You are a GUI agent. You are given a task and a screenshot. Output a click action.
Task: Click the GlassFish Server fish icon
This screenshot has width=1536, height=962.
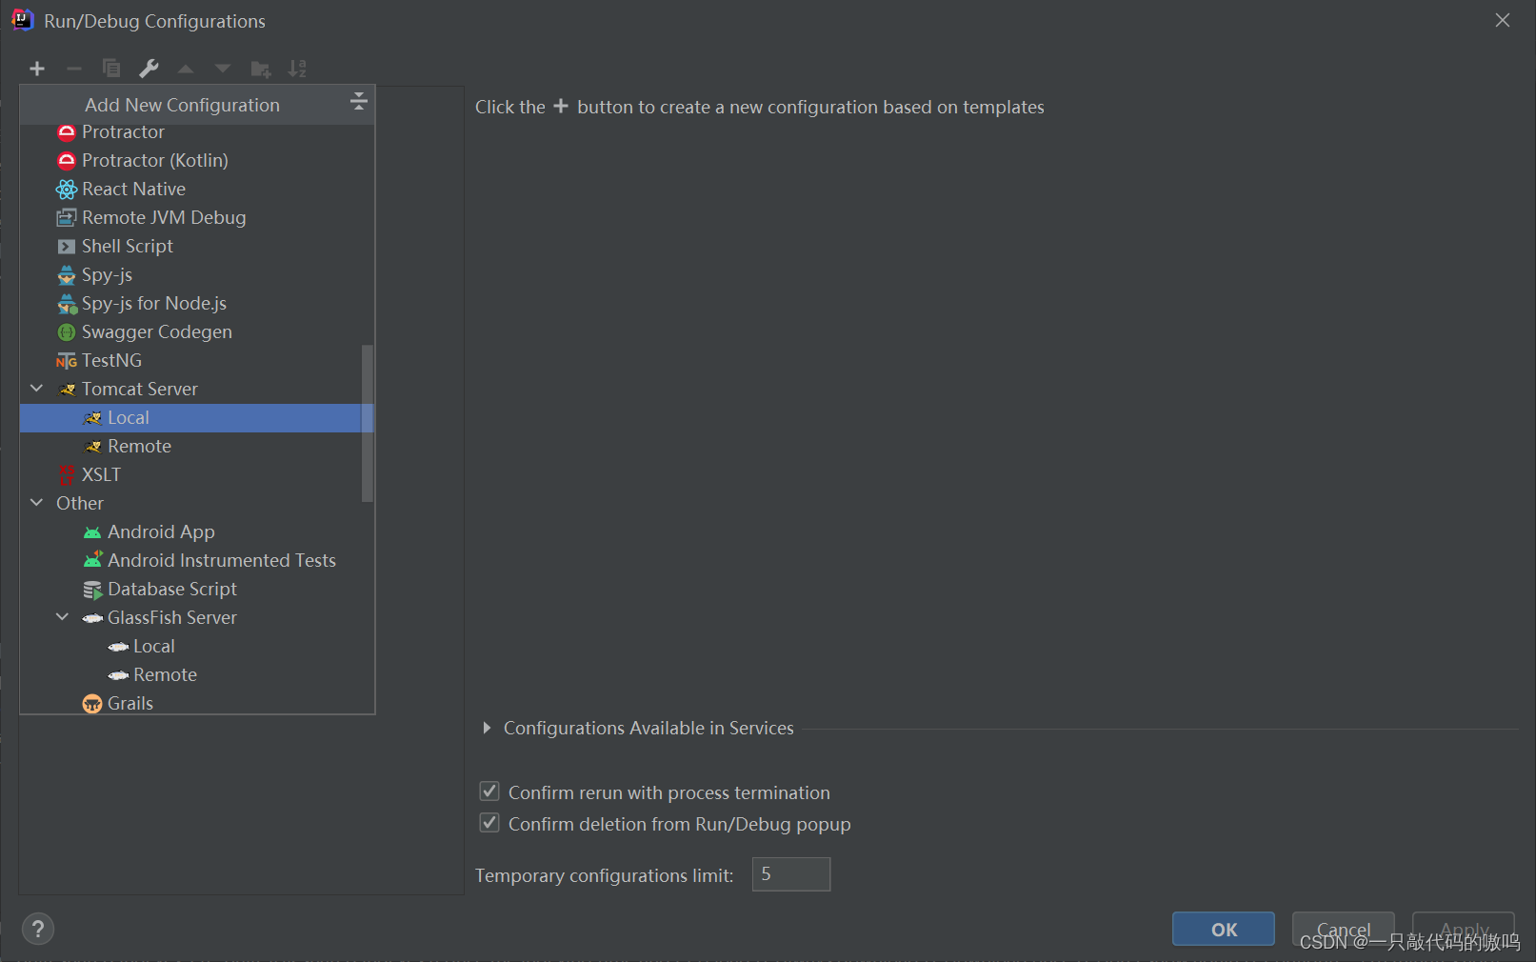click(92, 618)
